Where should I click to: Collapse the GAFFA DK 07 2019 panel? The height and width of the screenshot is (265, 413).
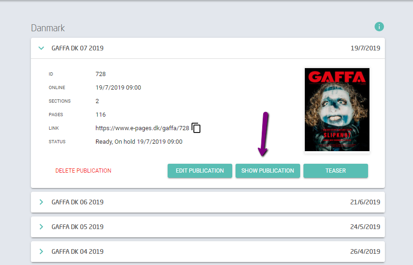[41, 48]
